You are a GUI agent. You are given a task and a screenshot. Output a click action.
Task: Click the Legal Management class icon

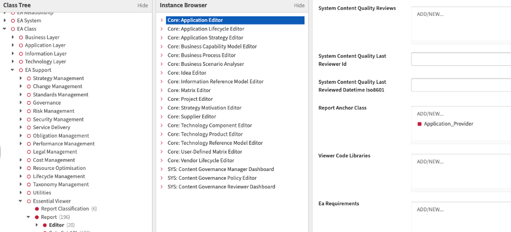[x=29, y=152]
